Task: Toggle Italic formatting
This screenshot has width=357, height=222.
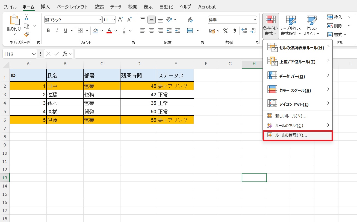Action: click(57, 31)
